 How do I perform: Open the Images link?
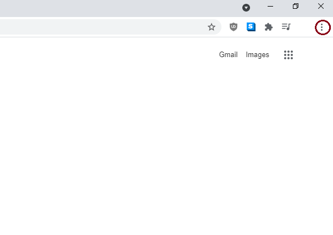pos(257,55)
